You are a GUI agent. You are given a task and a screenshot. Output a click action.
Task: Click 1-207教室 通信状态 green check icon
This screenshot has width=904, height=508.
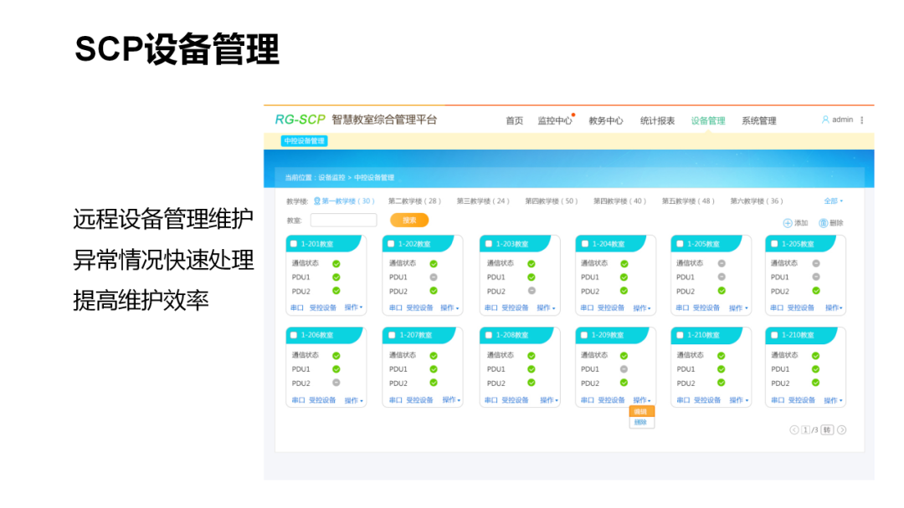(x=434, y=356)
